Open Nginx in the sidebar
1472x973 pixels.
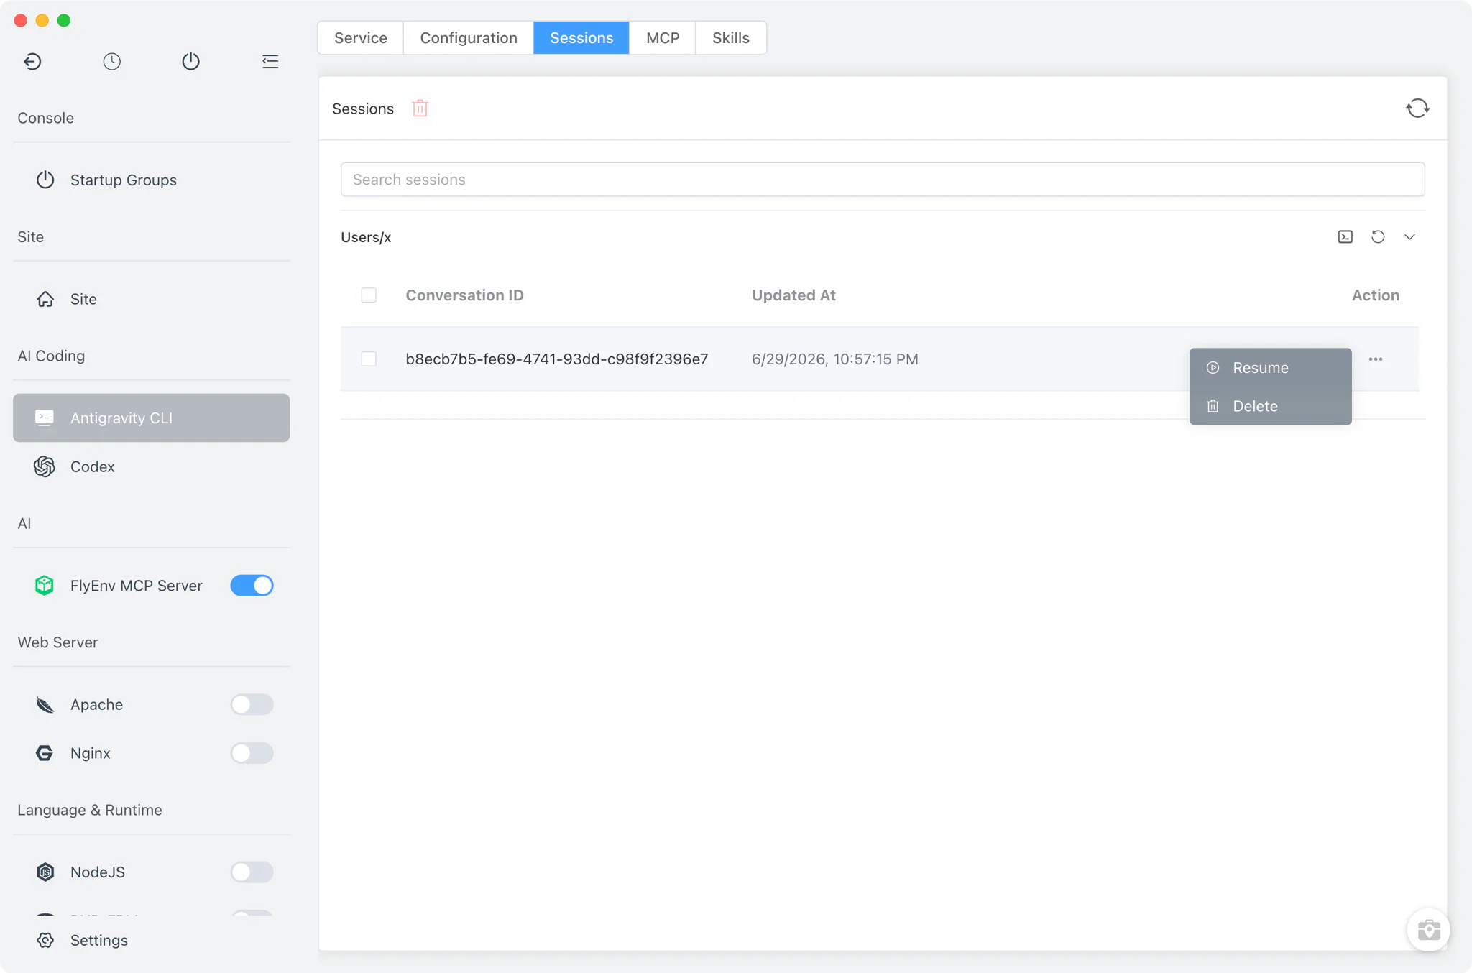pos(90,753)
